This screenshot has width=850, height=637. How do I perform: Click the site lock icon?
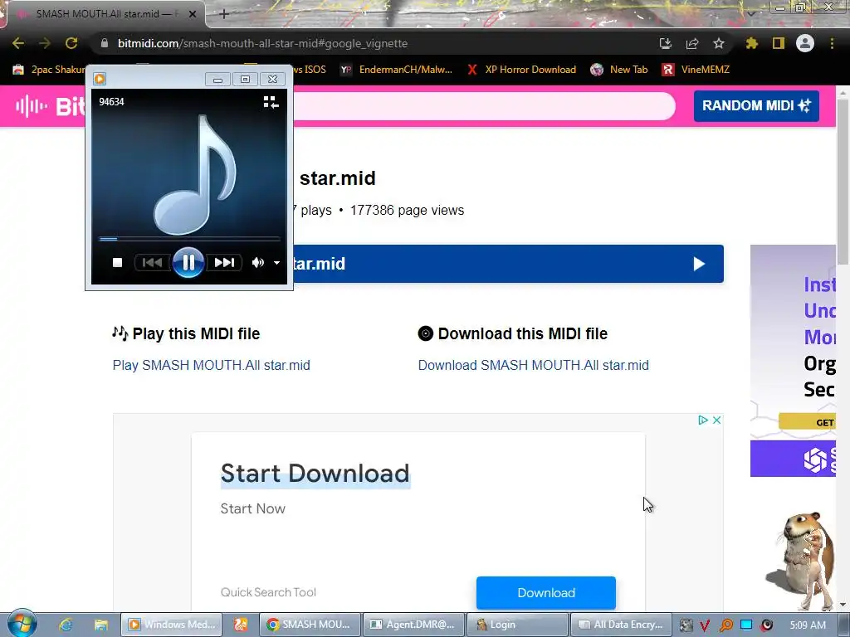coord(104,43)
